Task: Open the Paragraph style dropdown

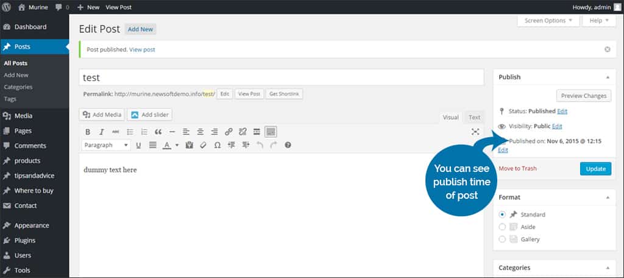Action: (106, 145)
